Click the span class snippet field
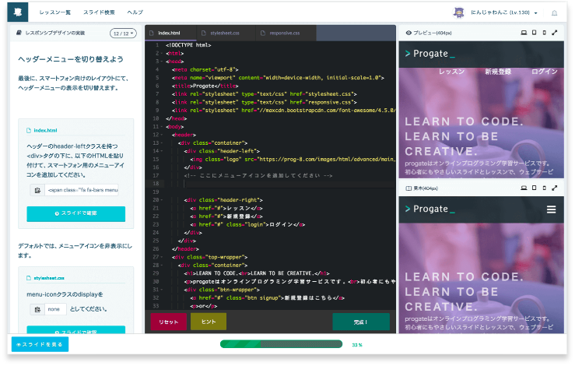 (82, 190)
